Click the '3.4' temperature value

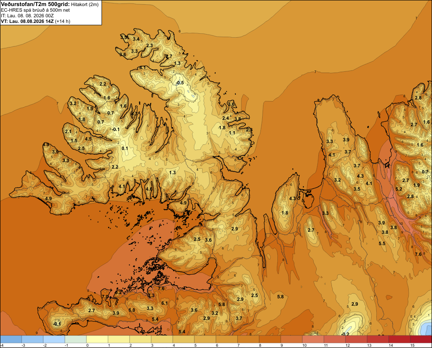tap(136, 39)
